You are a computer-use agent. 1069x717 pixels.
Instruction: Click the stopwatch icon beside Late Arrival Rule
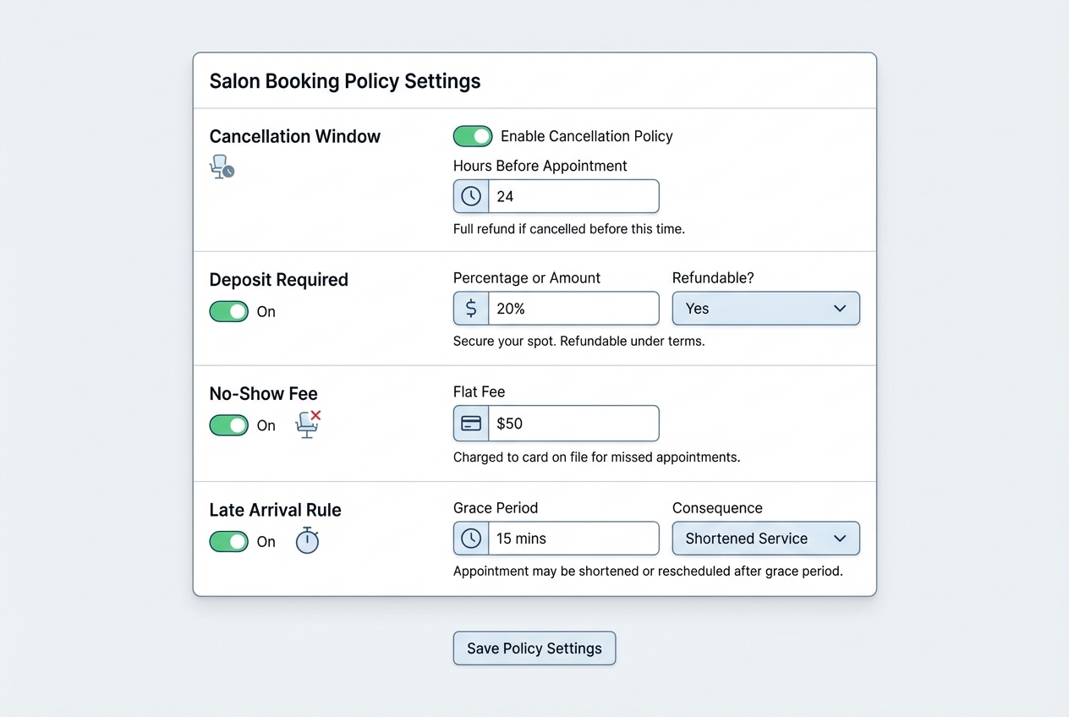[306, 540]
